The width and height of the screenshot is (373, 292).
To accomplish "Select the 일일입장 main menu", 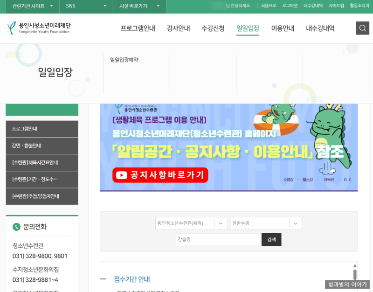I will [248, 28].
